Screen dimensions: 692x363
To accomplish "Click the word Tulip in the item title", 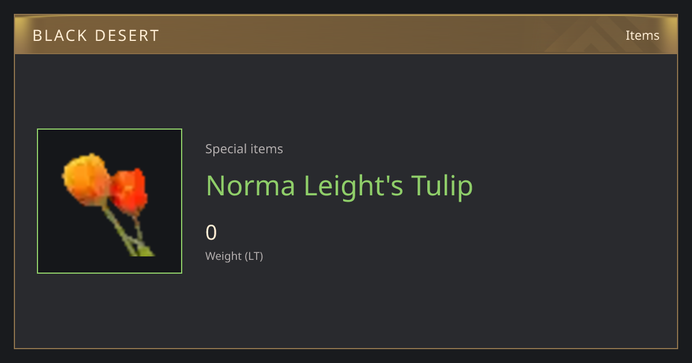I will coord(442,186).
